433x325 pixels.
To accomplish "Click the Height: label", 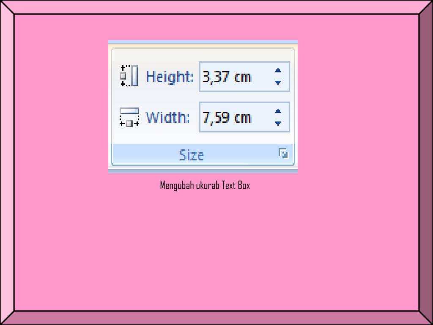I will tap(170, 77).
